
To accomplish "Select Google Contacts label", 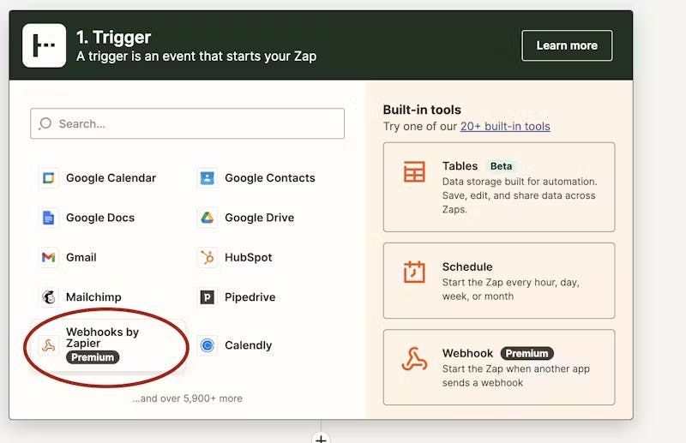I will click(270, 178).
